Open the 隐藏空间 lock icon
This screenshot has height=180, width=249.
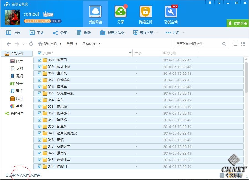pos(146,12)
